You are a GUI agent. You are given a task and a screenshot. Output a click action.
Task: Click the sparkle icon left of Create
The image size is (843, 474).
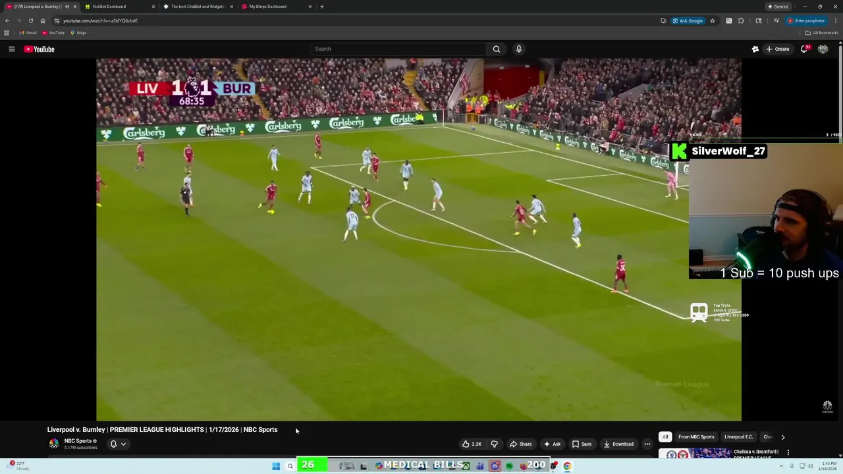[x=755, y=49]
